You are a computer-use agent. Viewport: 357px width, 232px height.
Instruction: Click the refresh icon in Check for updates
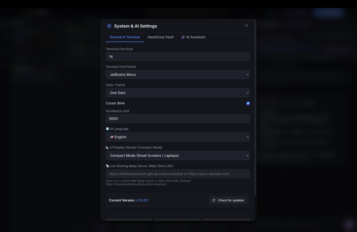(214, 201)
